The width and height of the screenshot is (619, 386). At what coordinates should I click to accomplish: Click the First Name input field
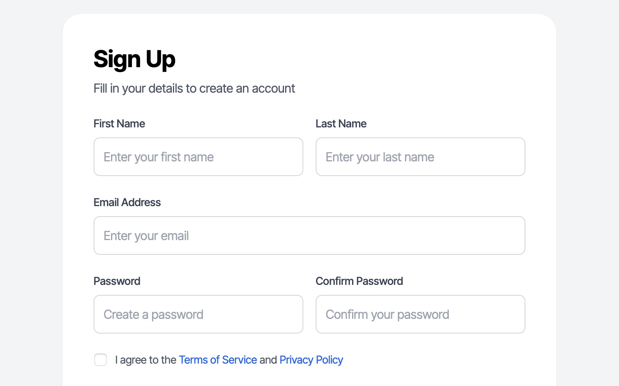(198, 157)
